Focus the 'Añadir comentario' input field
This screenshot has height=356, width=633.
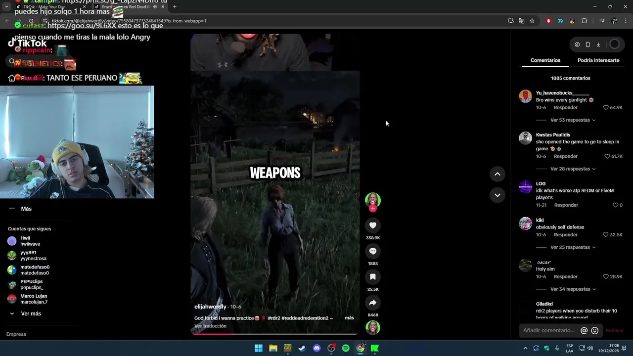(x=549, y=330)
